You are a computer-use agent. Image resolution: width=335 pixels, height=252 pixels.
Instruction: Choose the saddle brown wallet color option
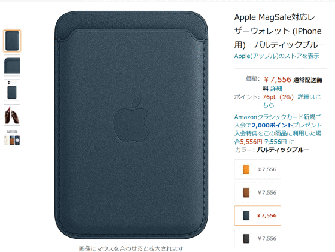[258, 192]
